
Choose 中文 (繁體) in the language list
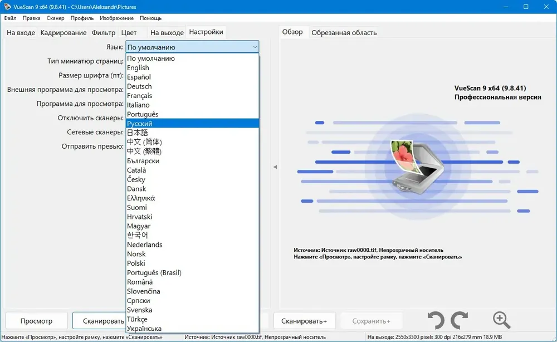[x=192, y=152]
